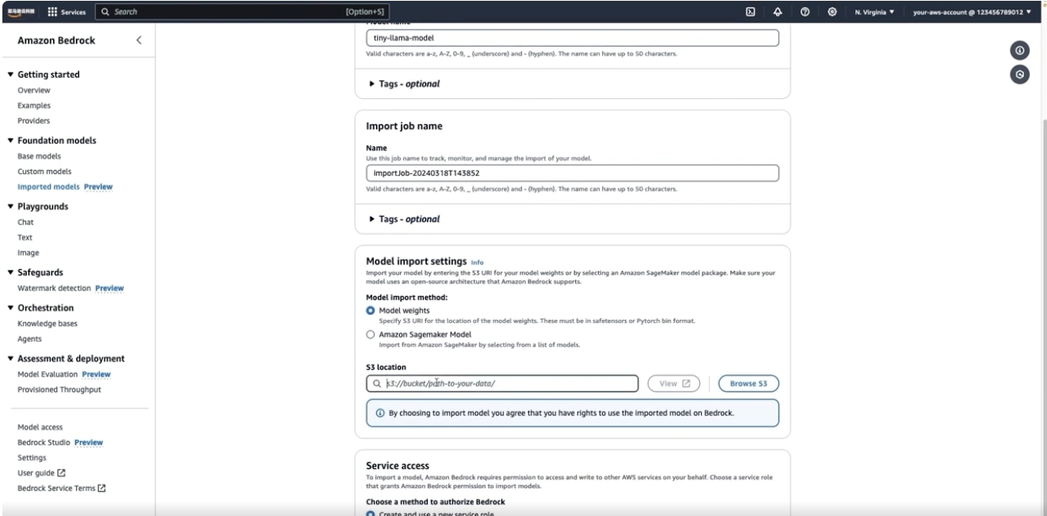
Task: Collapse the Getting started section
Action: [10, 74]
